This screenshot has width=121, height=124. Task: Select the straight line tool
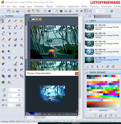(x=3, y=70)
